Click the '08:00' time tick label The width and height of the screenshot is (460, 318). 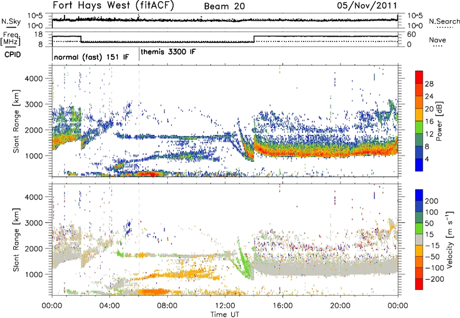pos(167,306)
